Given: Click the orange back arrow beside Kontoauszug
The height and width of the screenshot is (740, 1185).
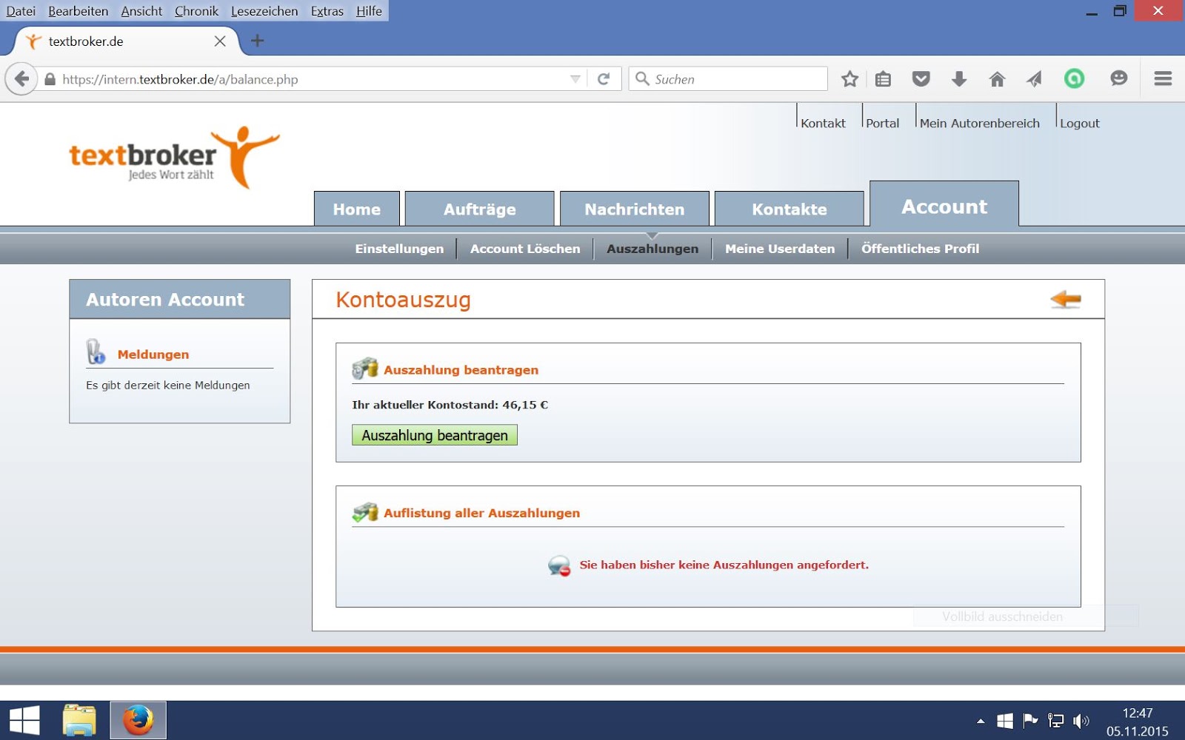Looking at the screenshot, I should 1066,299.
